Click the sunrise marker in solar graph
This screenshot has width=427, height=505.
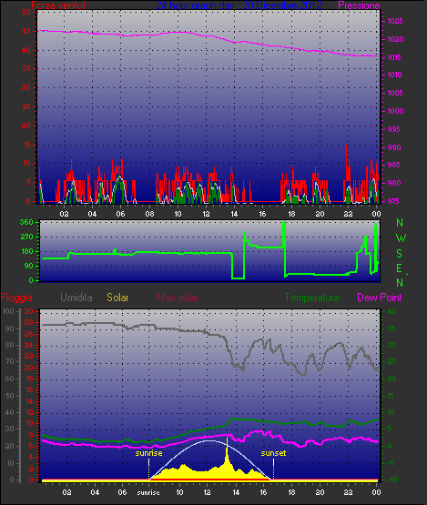[x=148, y=453]
